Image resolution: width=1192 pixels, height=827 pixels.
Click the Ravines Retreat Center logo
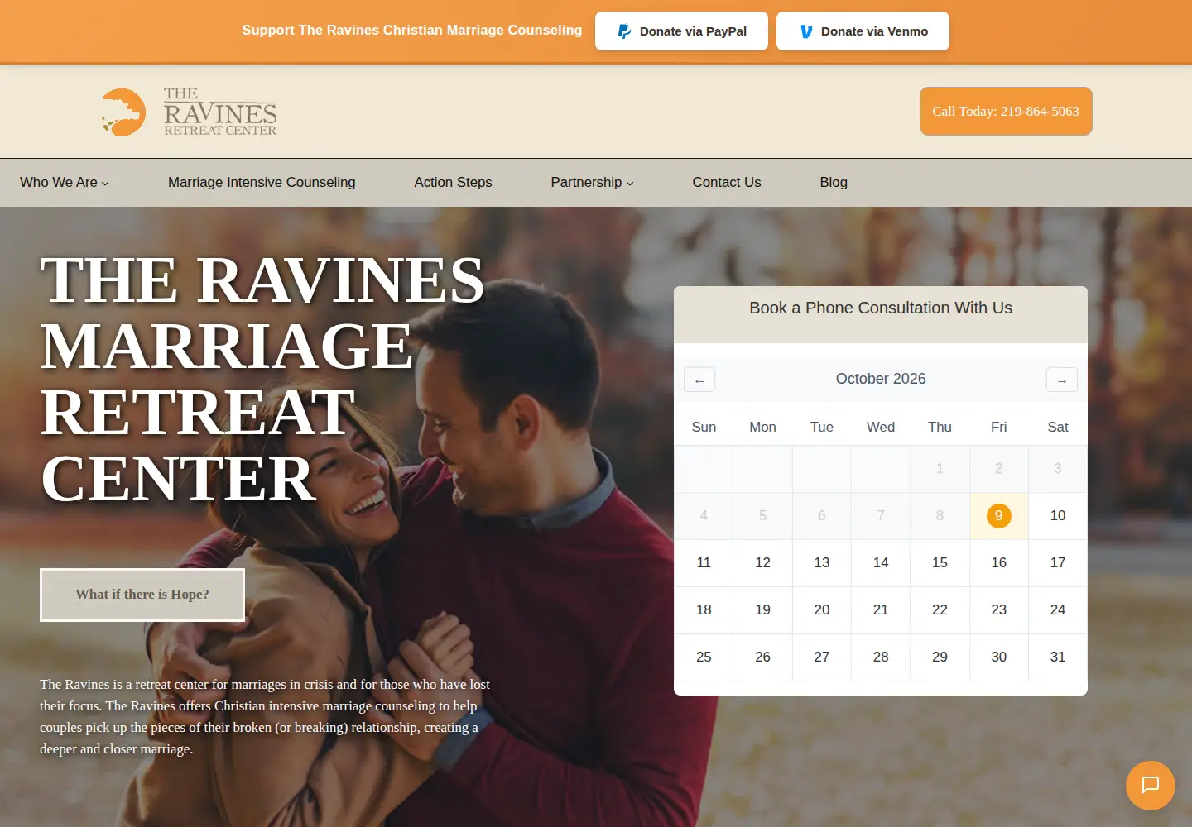190,112
